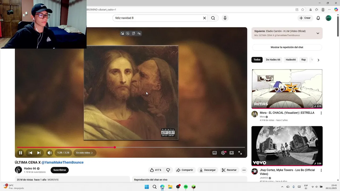This screenshot has width=340, height=191.
Task: Click the Recortar clip button
Action: 229,170
